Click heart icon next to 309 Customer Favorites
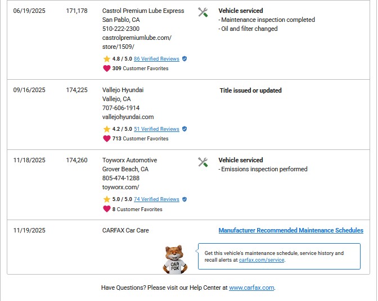 click(x=106, y=69)
